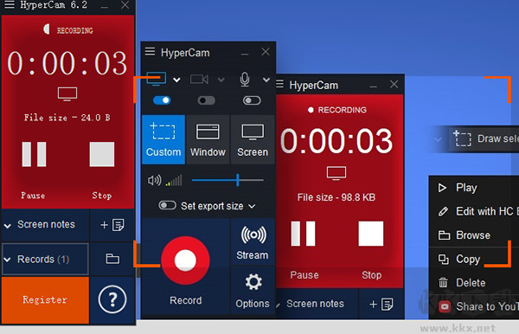Click the orange Register button

point(45,300)
